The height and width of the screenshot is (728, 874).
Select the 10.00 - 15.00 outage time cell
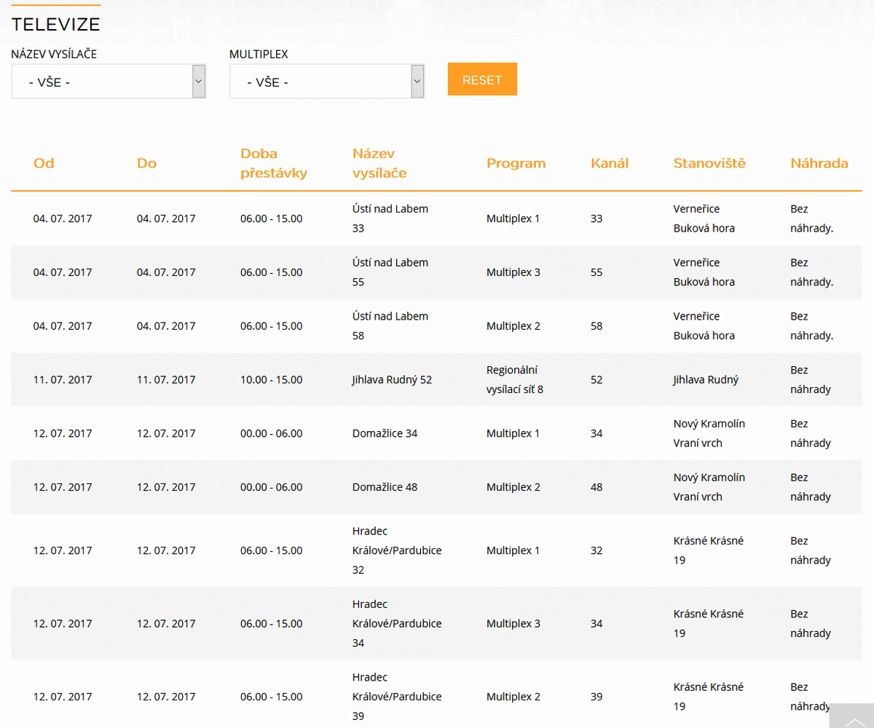point(271,379)
